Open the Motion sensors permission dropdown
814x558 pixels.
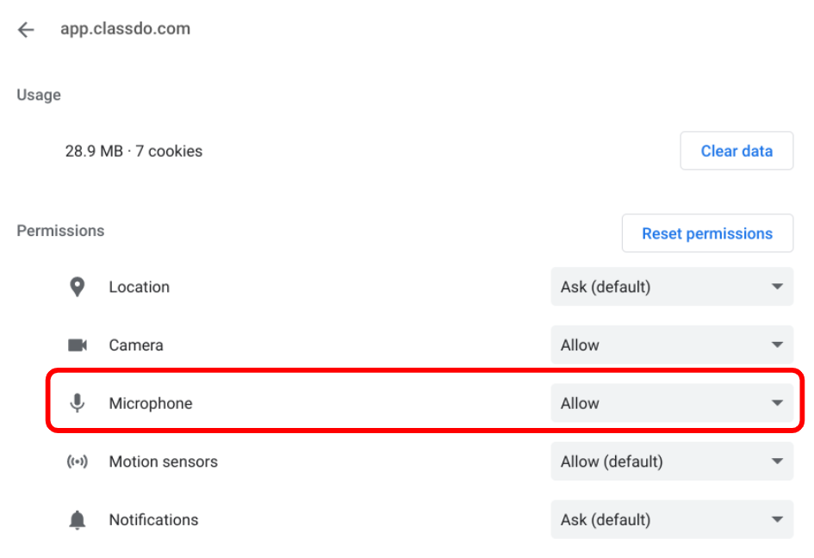pyautogui.click(x=671, y=462)
